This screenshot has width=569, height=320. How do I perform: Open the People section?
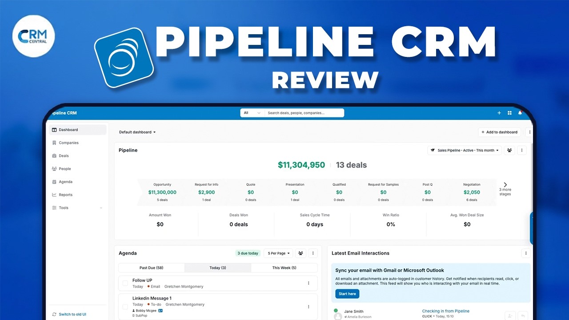(77, 168)
